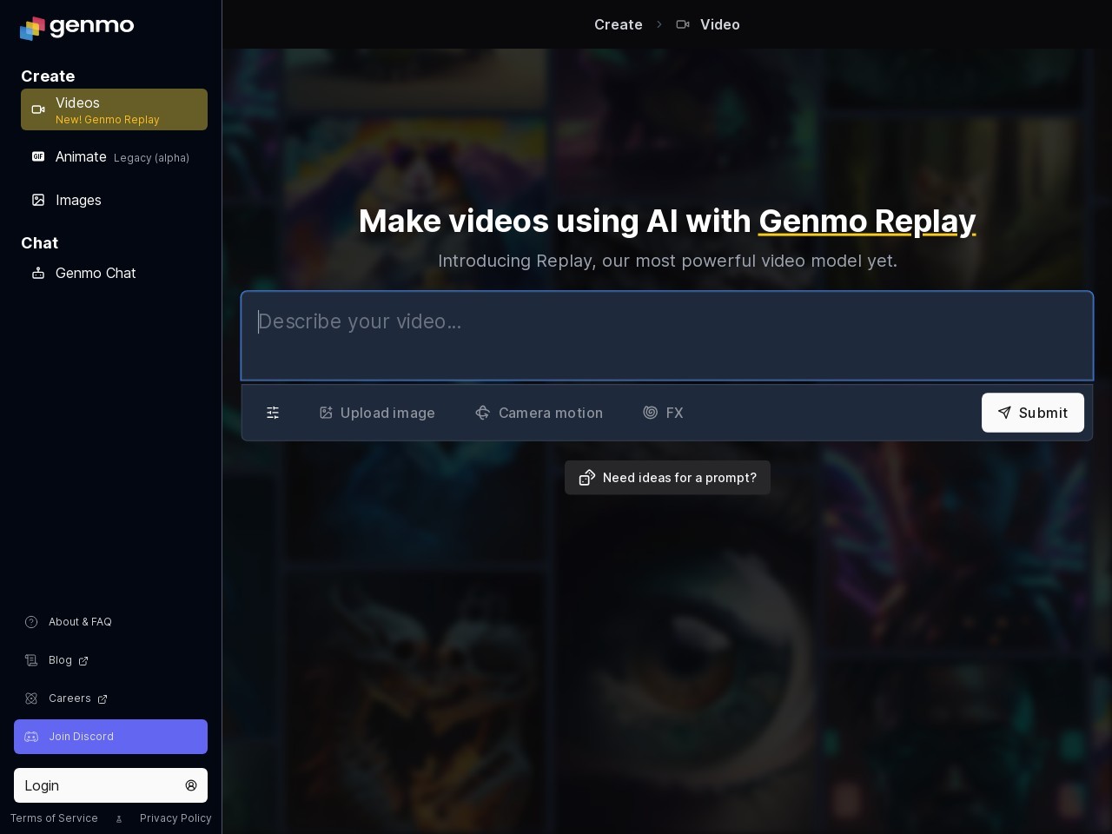Visit the Blog external link

pos(60,660)
